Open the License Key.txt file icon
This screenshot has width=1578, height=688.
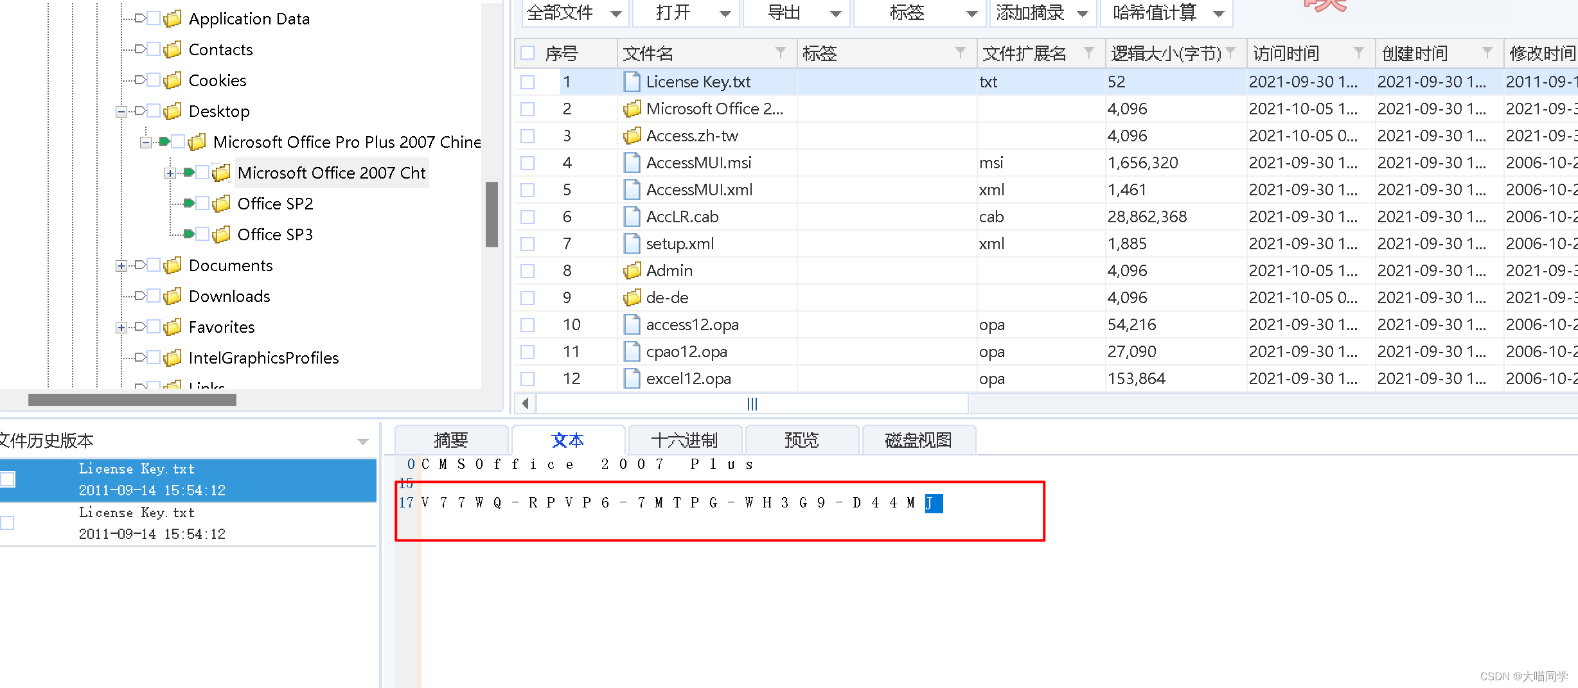click(631, 82)
